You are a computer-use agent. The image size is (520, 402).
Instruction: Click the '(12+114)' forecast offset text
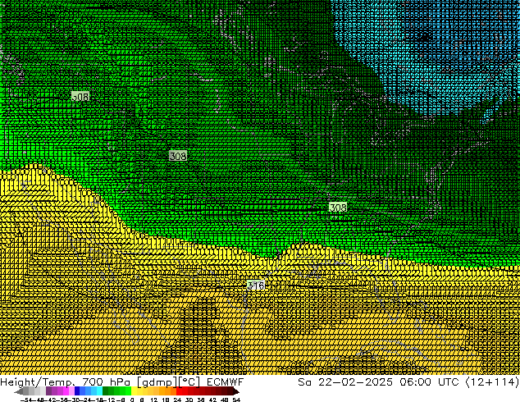coord(492,382)
